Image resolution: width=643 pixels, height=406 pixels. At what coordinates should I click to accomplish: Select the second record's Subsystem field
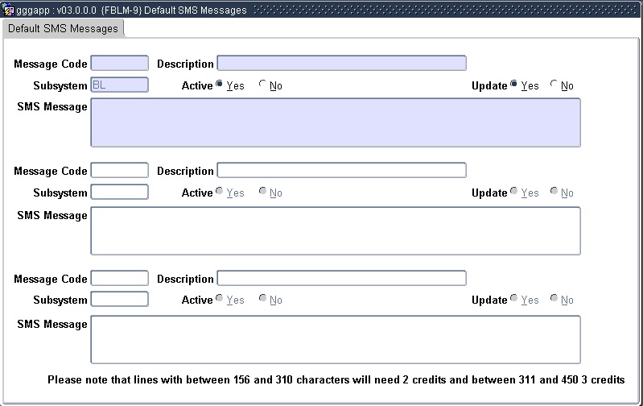coord(120,192)
